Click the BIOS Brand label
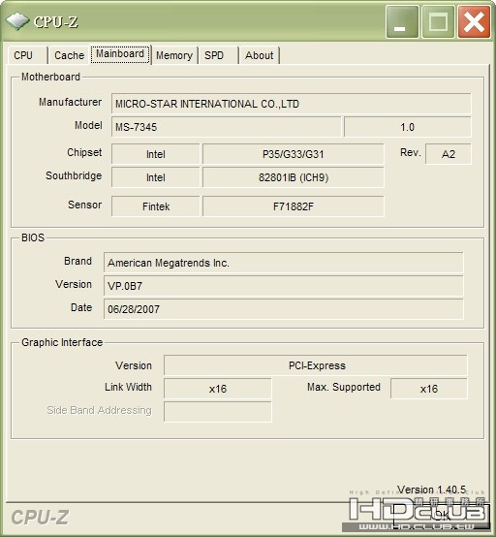 (77, 261)
